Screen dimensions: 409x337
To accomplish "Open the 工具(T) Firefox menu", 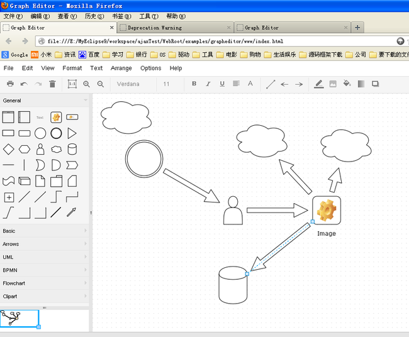I will (148, 16).
